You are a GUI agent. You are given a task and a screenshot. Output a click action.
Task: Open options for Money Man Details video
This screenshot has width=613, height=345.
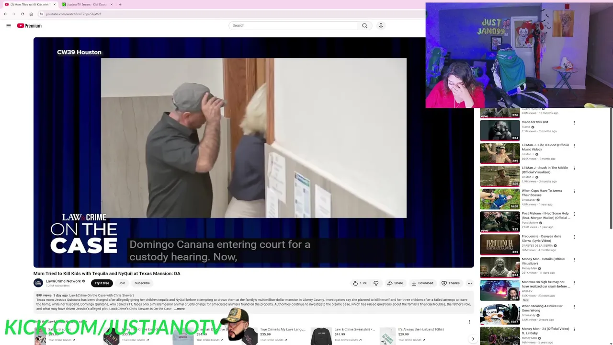point(574,260)
